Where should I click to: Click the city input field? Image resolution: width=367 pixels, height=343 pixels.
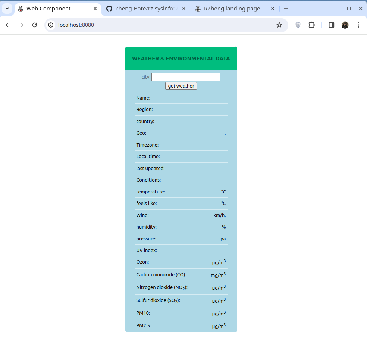[x=186, y=77]
